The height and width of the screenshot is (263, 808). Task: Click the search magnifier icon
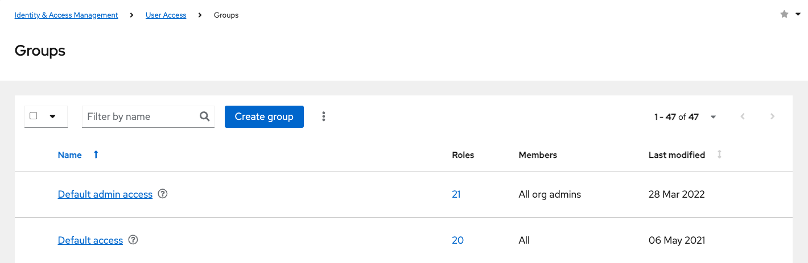point(205,116)
